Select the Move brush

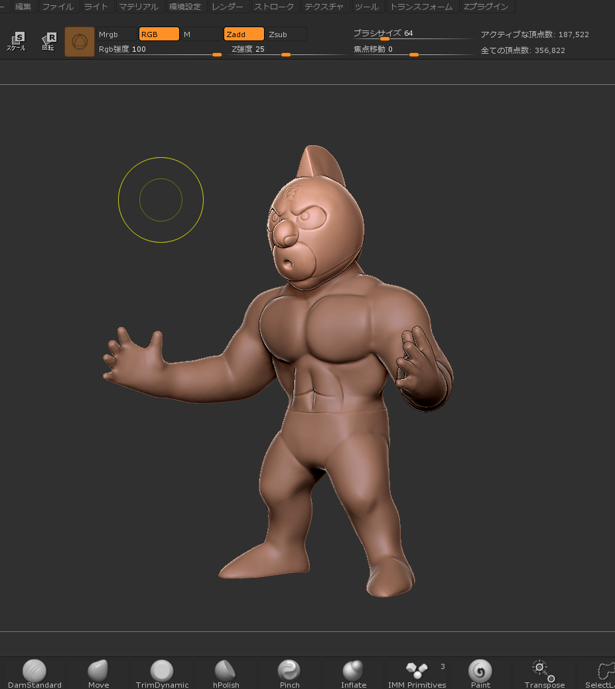click(98, 674)
